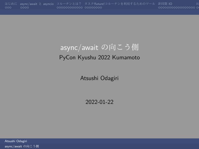
Task: Navigate to the 非同期 IO section
Action: click(165, 3)
